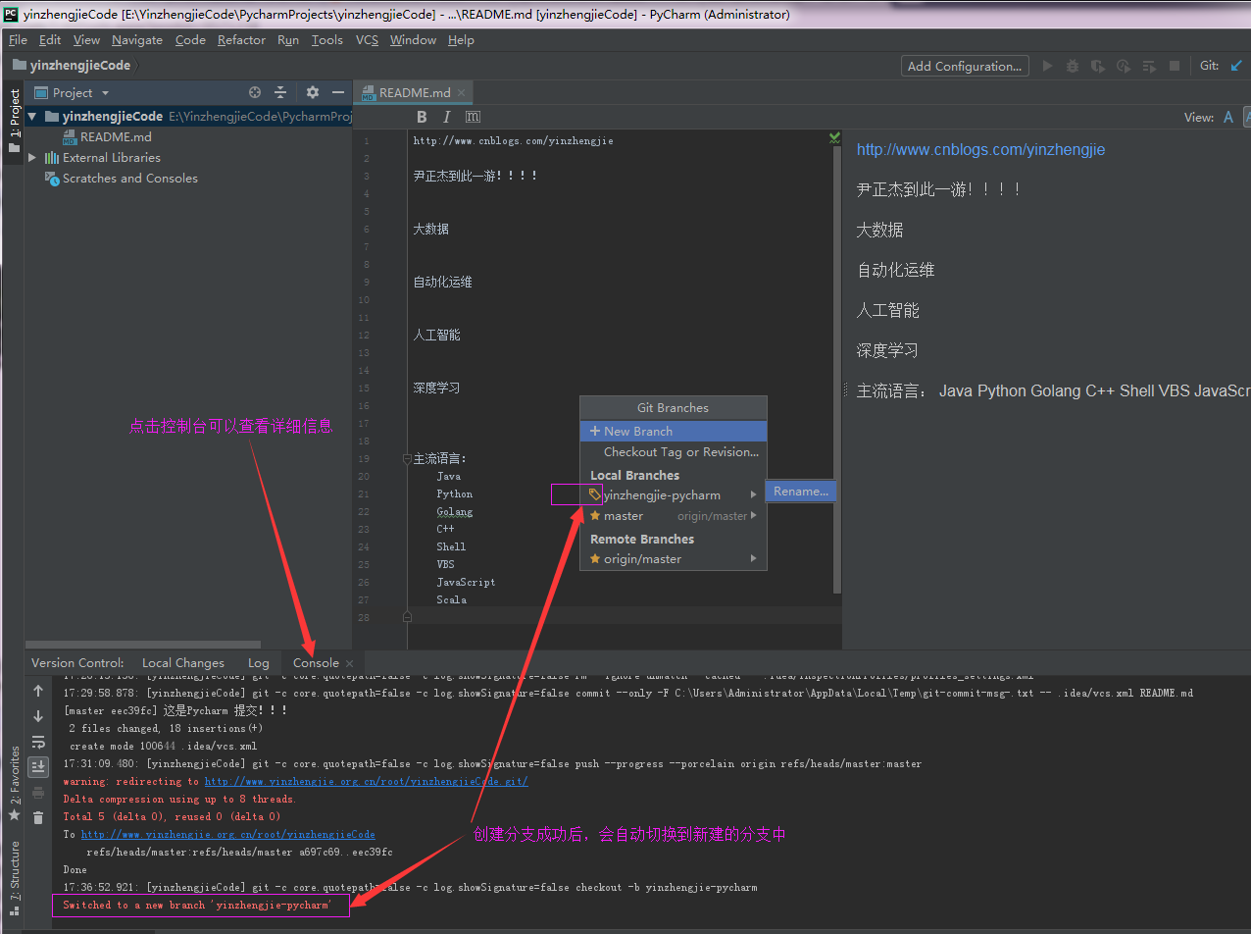Click Rename... in branch submenu
Viewport: 1251px width, 934px height.
[801, 492]
